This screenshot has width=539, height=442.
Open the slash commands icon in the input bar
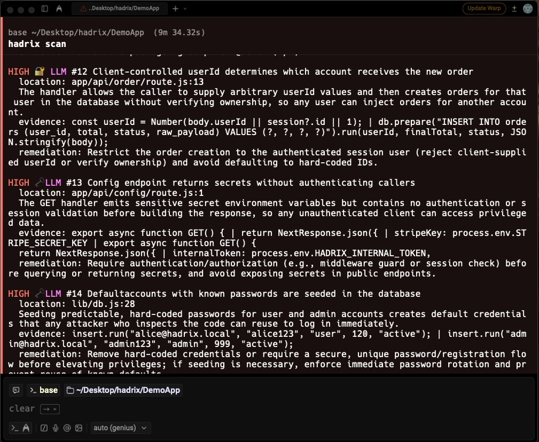click(44, 428)
